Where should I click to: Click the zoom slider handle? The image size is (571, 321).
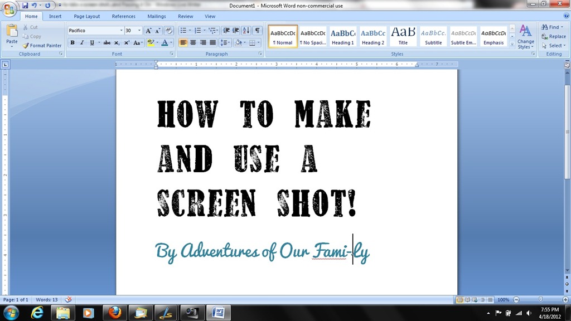(540, 299)
